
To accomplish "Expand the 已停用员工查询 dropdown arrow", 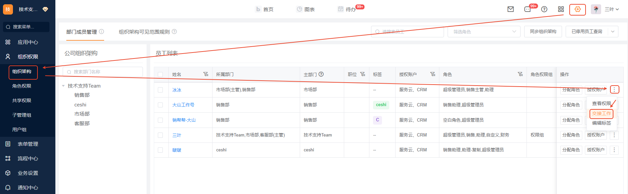I will click(613, 32).
